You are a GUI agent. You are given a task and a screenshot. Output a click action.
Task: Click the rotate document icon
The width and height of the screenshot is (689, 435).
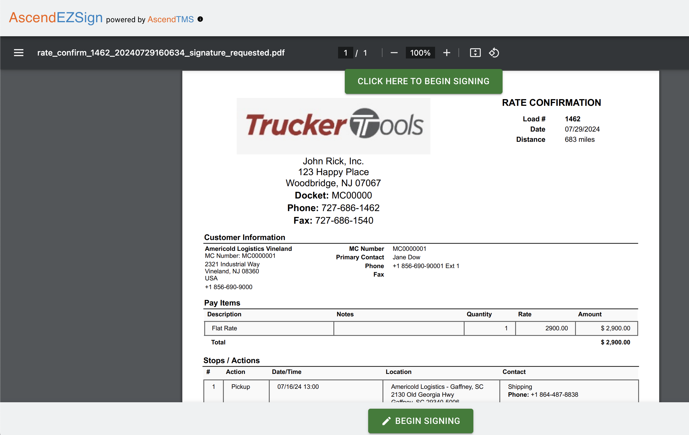pyautogui.click(x=494, y=53)
